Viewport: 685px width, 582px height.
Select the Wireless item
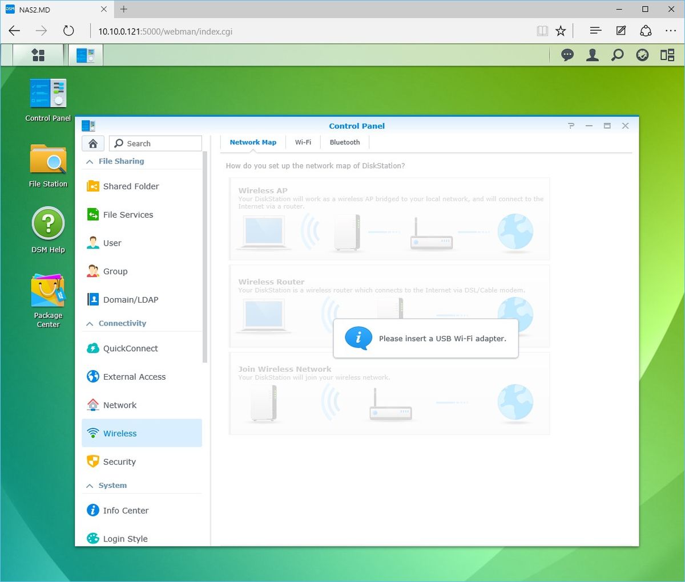[142, 433]
